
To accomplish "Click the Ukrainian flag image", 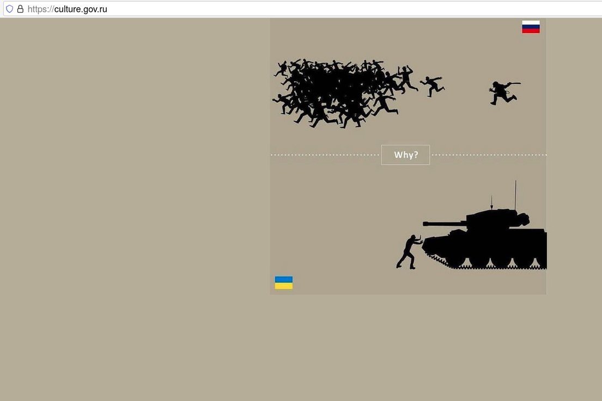I will [x=284, y=282].
